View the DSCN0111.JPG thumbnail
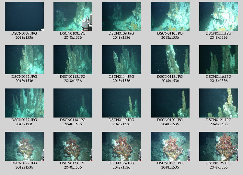Viewport: 243px width, 175px height. pyautogui.click(x=219, y=16)
